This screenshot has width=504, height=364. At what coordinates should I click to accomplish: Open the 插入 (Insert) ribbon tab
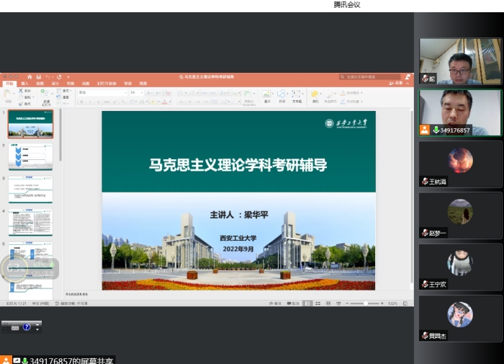(x=25, y=84)
